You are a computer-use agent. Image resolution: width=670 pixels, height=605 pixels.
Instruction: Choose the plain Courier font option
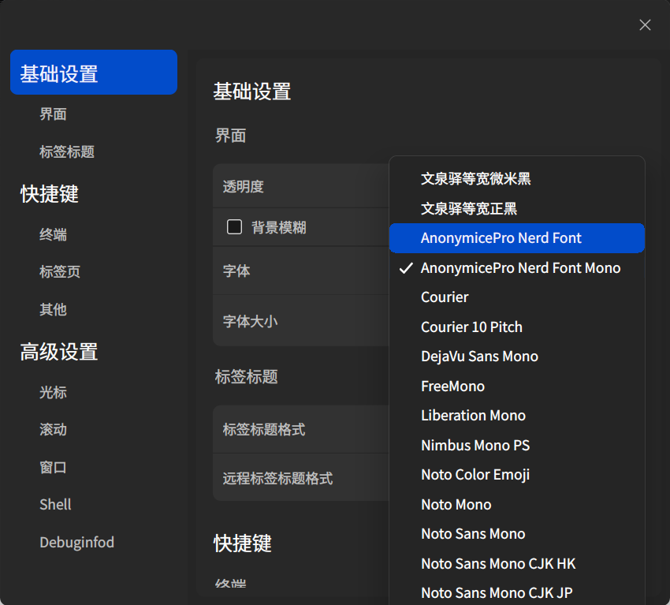[x=516, y=297]
